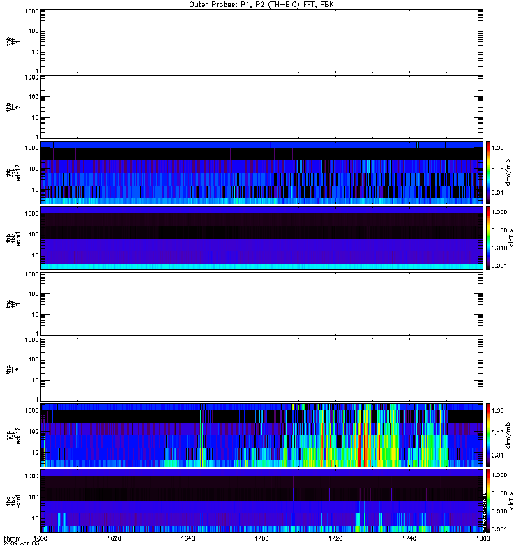Click the "thb fbk scm1" y-axis label
This screenshot has width=523, height=558.
(x=13, y=238)
